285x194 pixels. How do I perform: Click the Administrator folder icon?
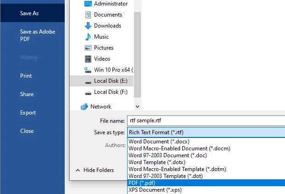pyautogui.click(x=88, y=4)
